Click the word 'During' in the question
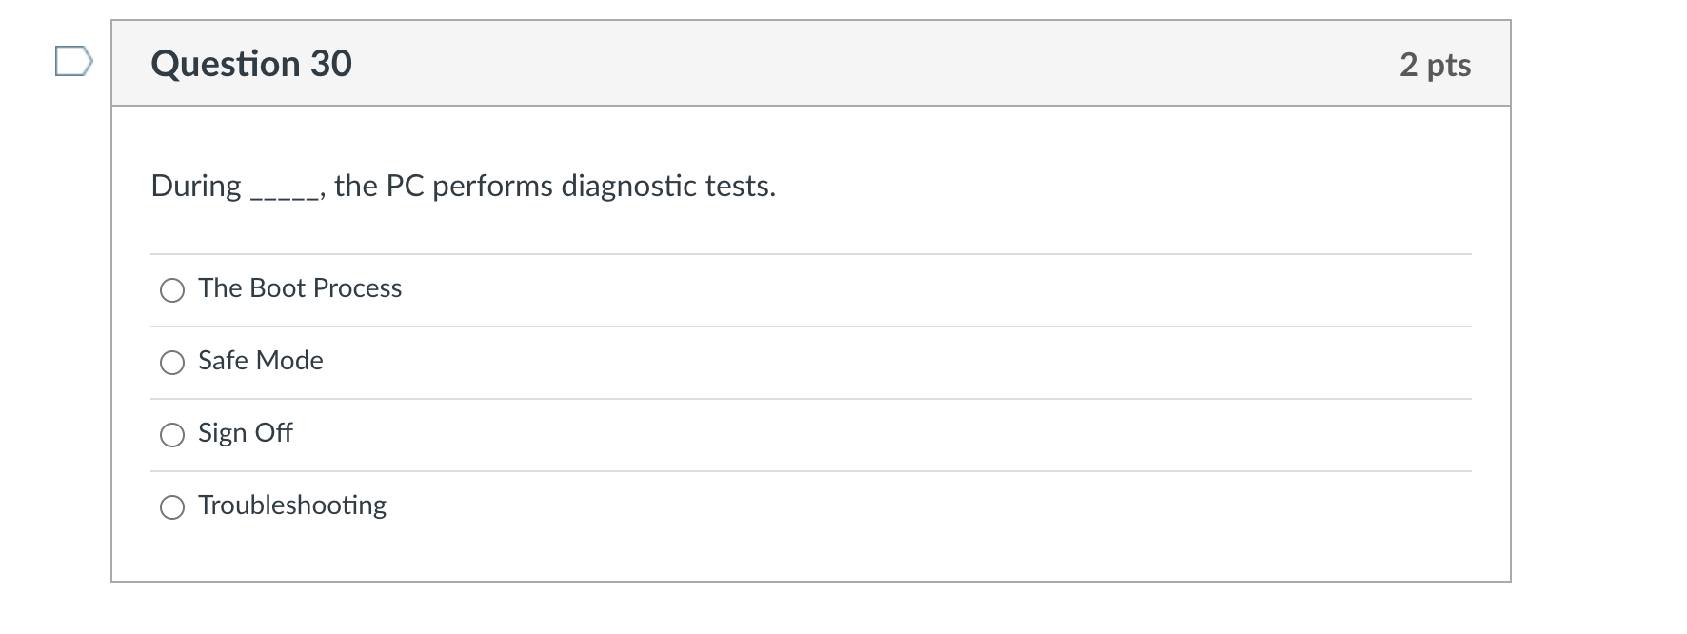 196,186
